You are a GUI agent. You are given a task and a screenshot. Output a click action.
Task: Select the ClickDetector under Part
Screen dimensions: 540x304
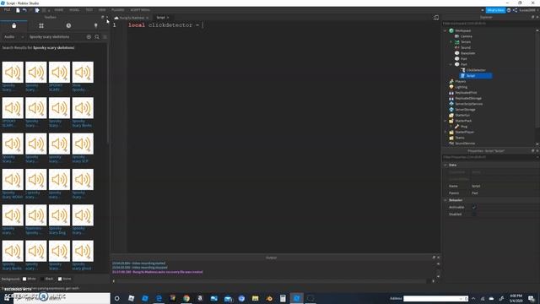pos(476,70)
